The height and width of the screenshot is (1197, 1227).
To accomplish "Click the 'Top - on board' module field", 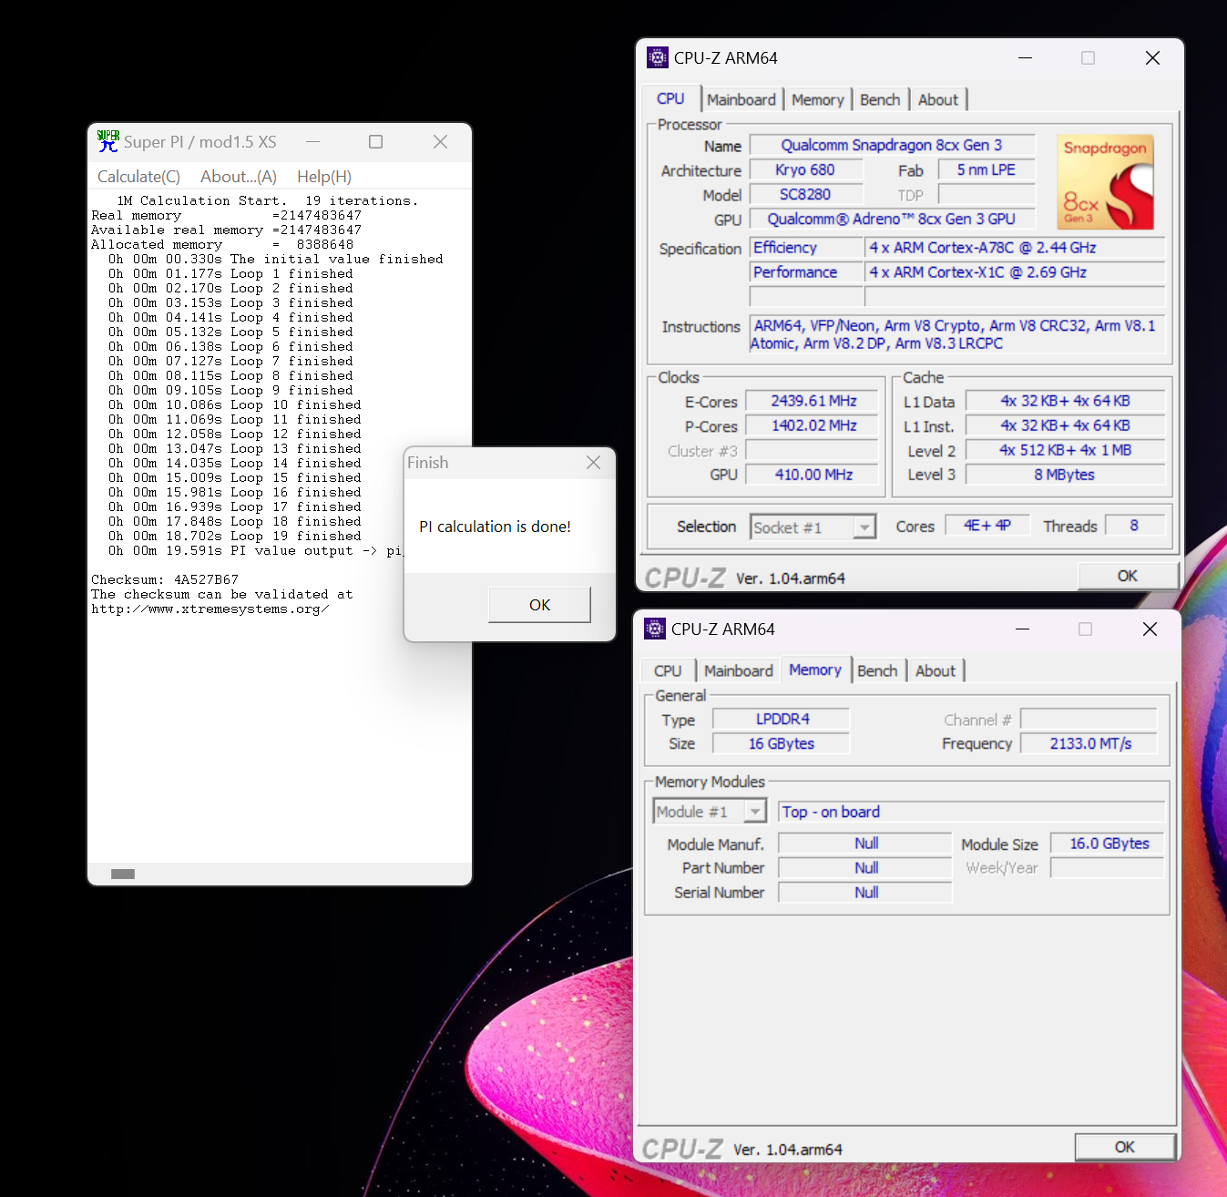I will click(972, 812).
